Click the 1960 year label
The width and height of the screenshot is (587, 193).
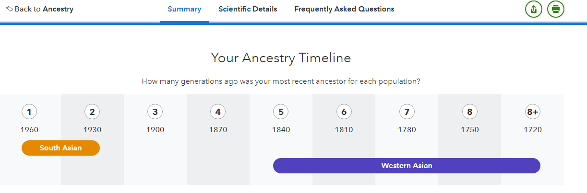(29, 130)
